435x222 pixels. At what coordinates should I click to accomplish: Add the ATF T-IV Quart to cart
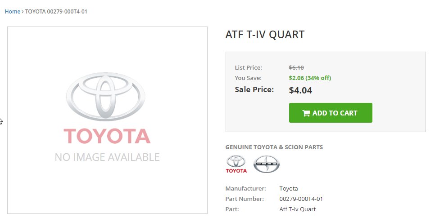(x=331, y=113)
